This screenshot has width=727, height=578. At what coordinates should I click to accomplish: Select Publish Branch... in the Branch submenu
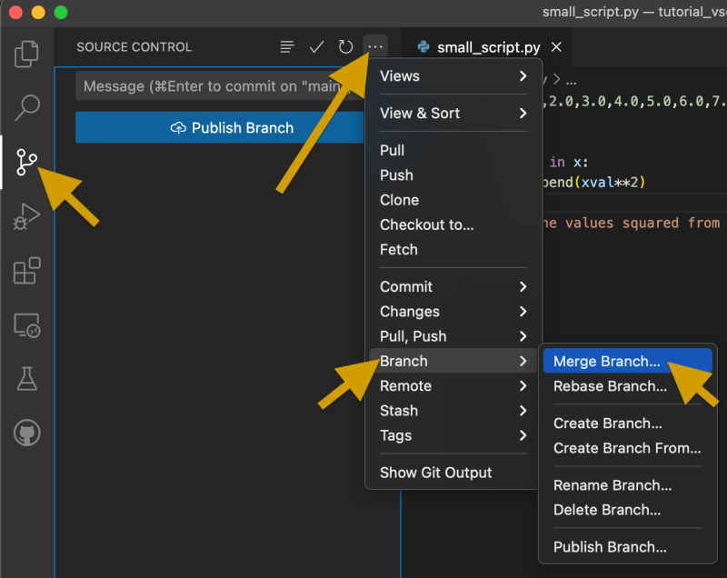click(x=627, y=547)
